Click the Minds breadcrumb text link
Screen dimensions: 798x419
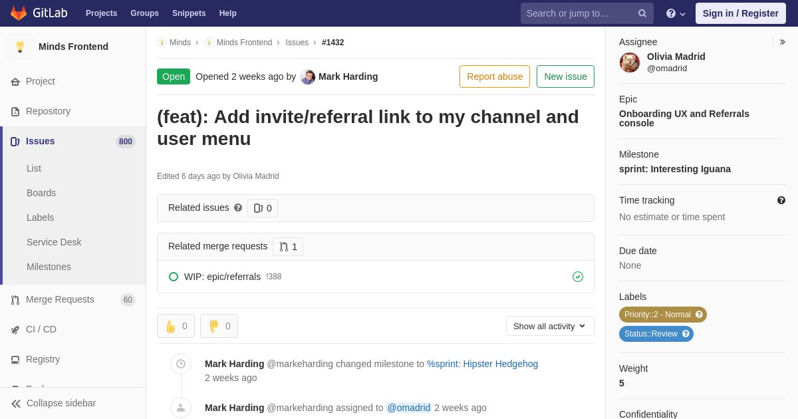coord(180,43)
